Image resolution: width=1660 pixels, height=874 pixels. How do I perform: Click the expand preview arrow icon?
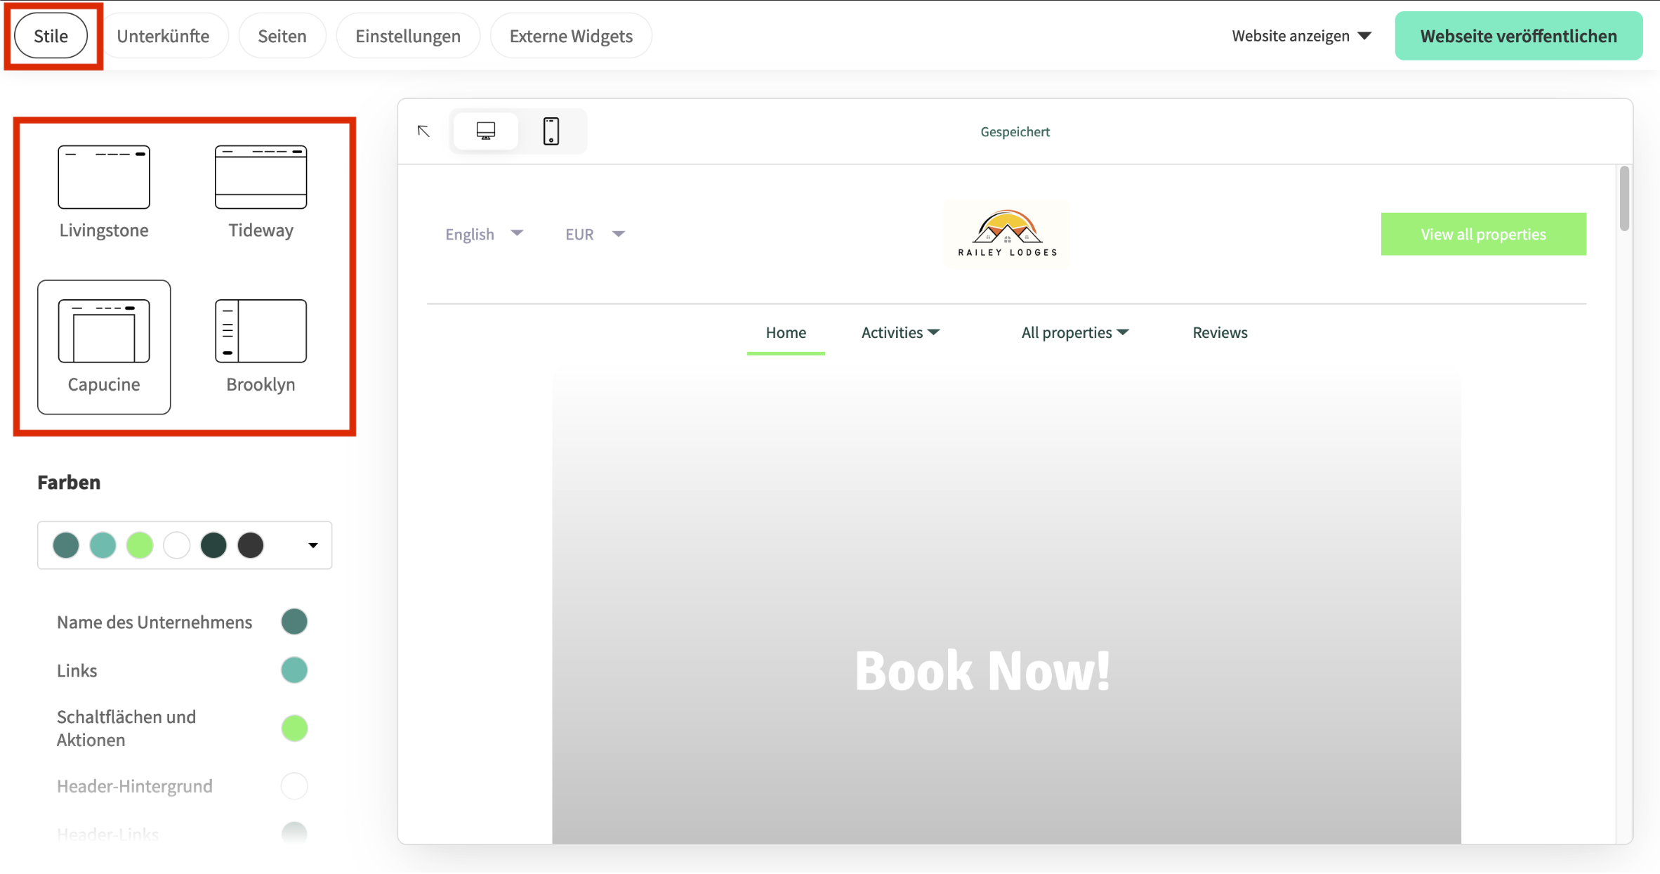(x=423, y=131)
